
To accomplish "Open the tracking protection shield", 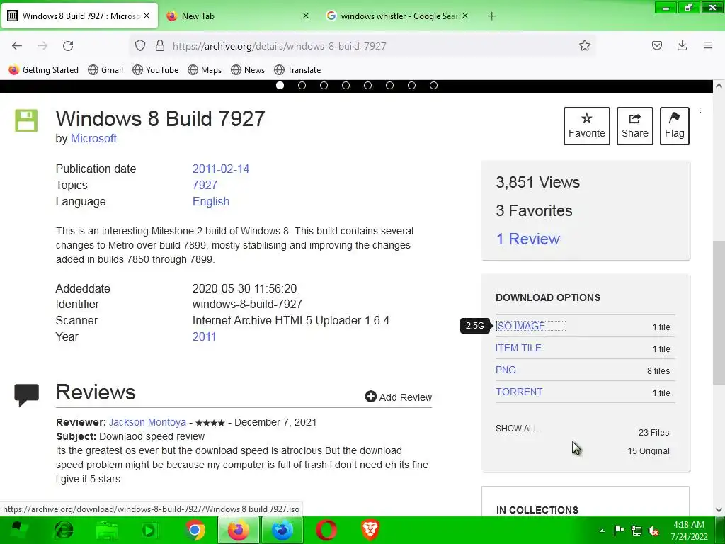I will click(x=140, y=45).
